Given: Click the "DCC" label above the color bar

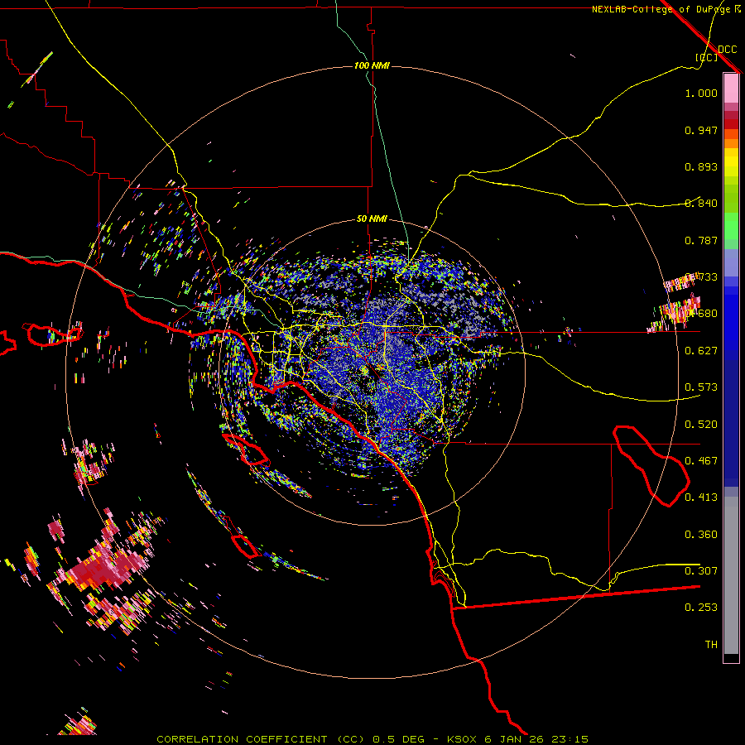Looking at the screenshot, I should tap(727, 50).
